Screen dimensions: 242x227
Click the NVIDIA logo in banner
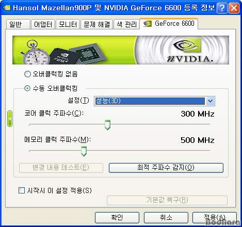(190, 50)
